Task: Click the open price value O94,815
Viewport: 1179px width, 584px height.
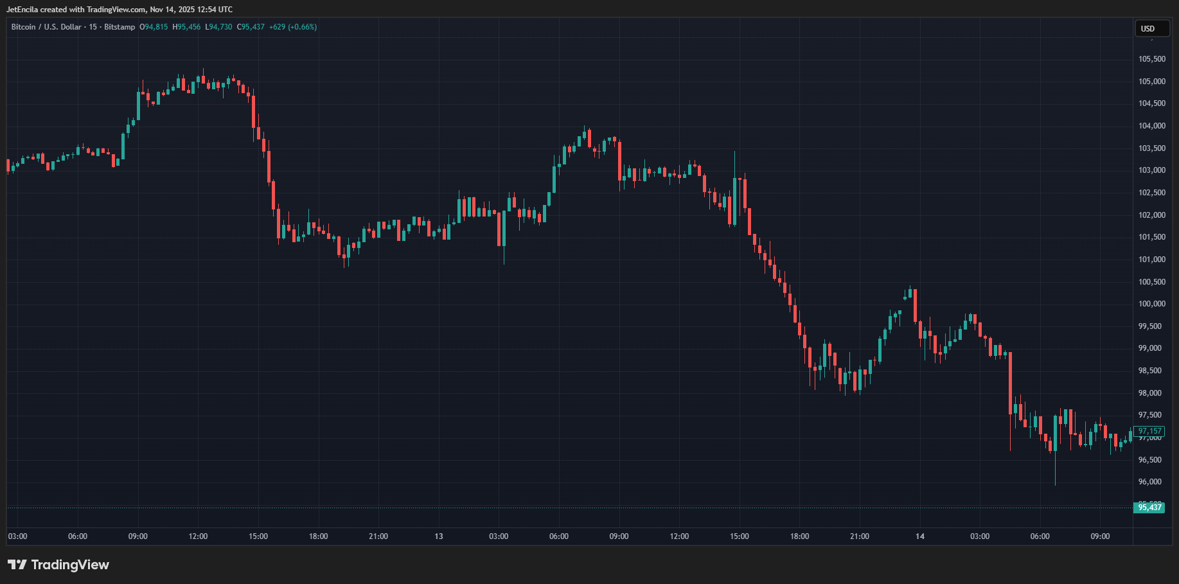Action: tap(154, 27)
